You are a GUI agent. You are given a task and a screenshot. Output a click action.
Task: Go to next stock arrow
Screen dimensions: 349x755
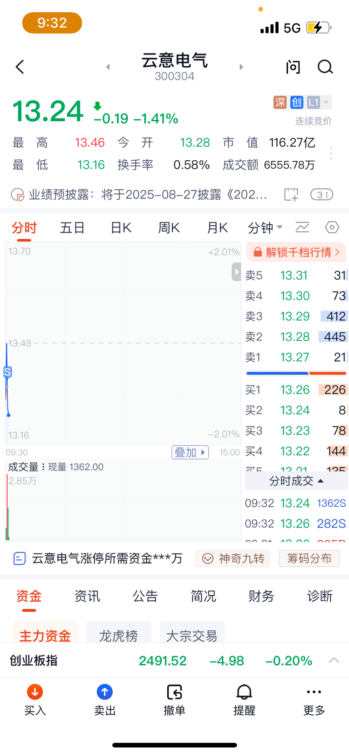tap(241, 67)
